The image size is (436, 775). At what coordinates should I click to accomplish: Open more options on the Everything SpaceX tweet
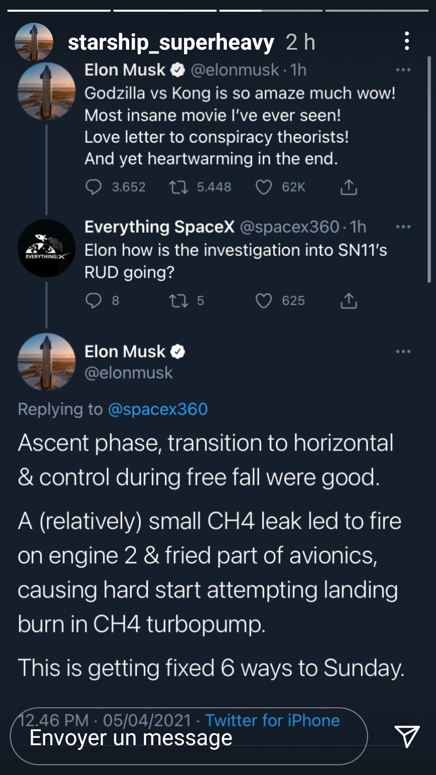(x=403, y=227)
